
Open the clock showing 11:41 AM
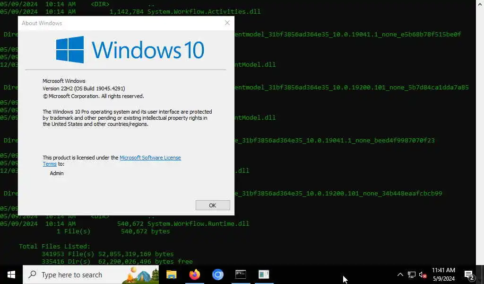443,275
